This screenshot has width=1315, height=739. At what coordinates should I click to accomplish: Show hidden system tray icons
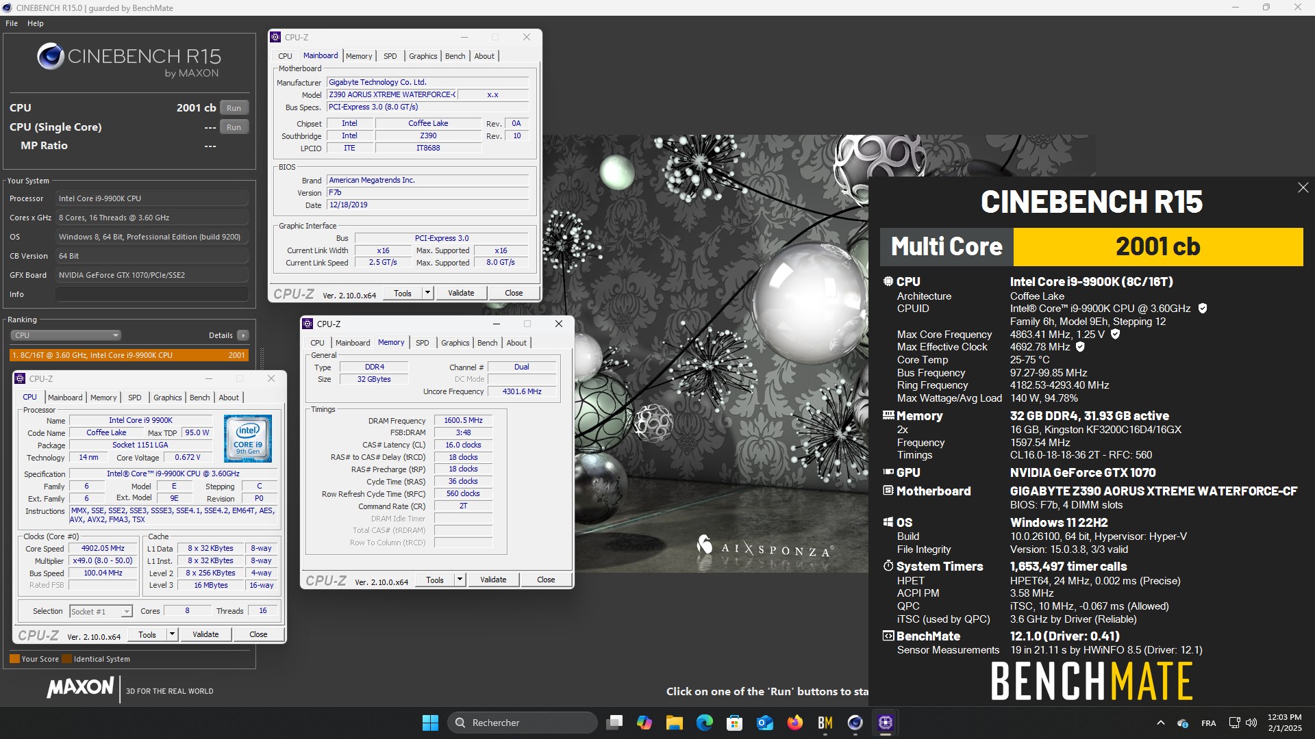1160,723
